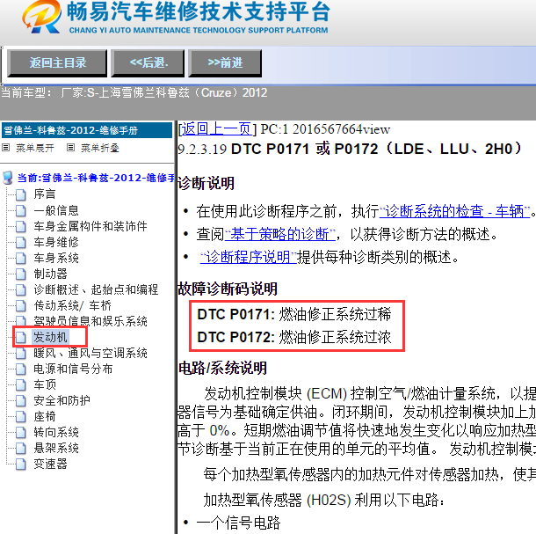This screenshot has width=536, height=534.
Task: Select the 当前:雪佛兰-科鲁兹-2012 root node
Action: pos(96,178)
